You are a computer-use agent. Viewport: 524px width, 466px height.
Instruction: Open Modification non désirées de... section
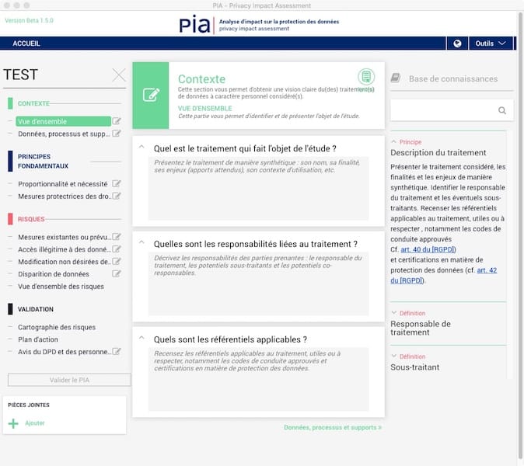[x=64, y=262]
